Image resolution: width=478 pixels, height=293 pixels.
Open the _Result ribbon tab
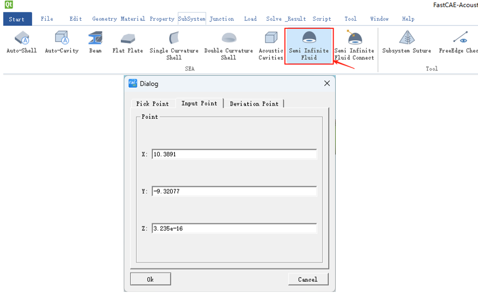pyautogui.click(x=296, y=19)
